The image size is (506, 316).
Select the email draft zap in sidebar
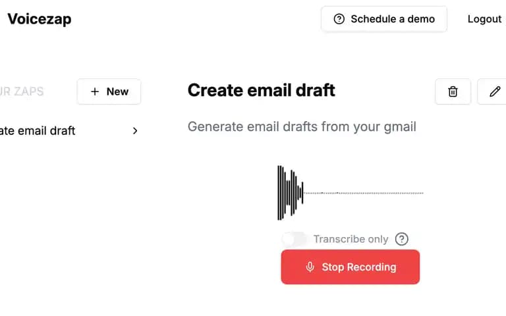tap(69, 130)
